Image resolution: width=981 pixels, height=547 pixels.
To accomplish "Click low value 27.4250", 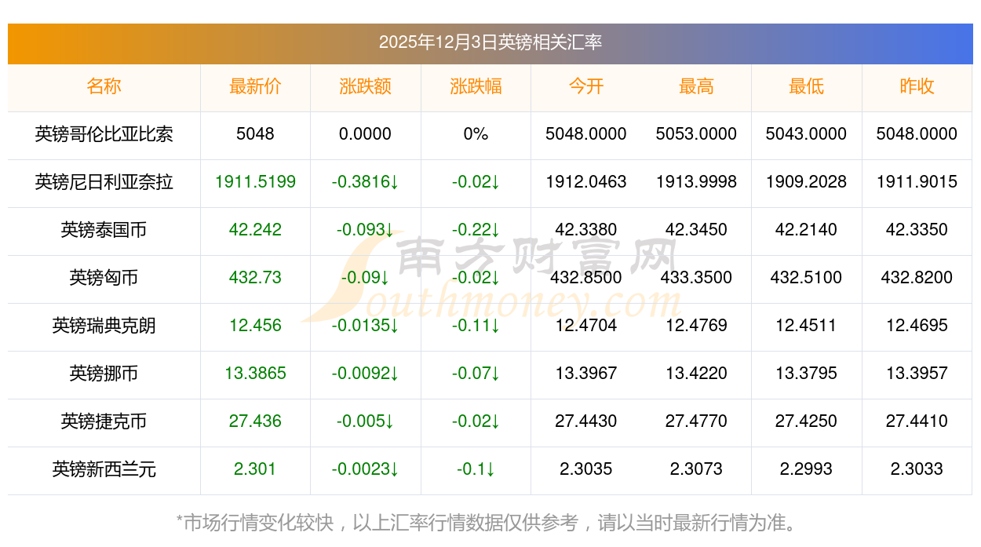I will click(807, 421).
